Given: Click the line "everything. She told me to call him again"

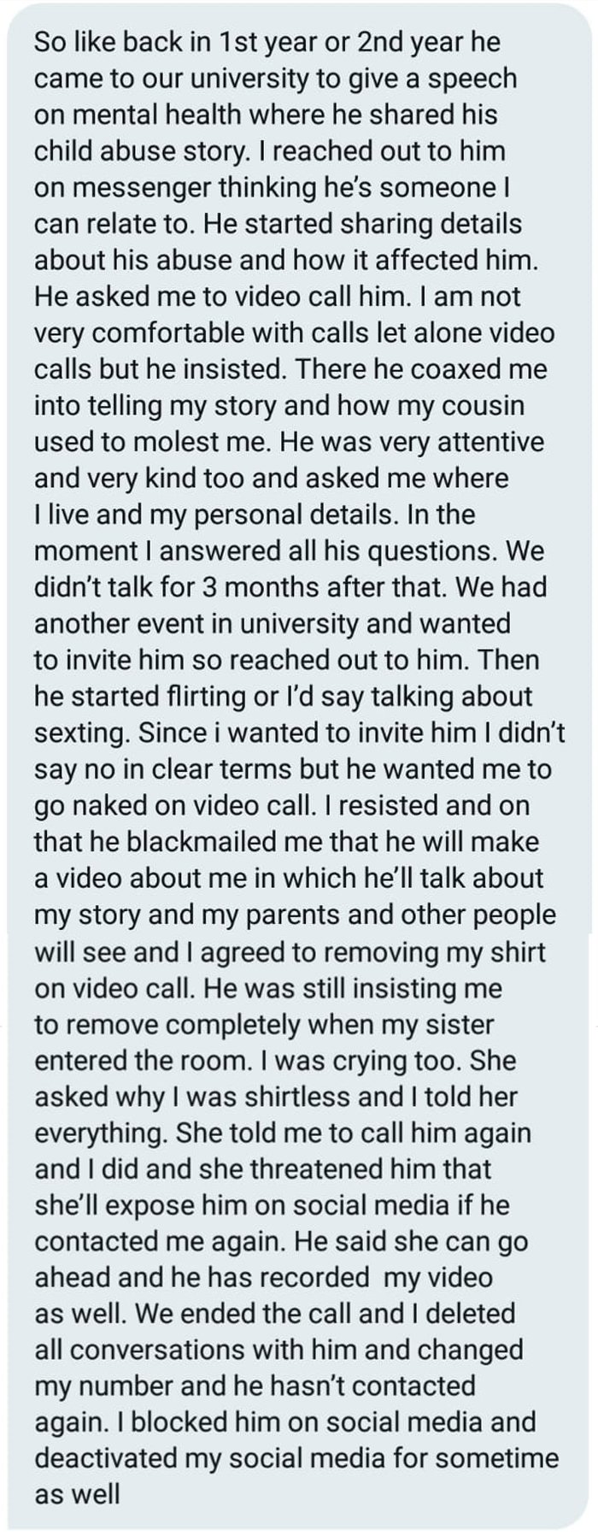Looking at the screenshot, I should 283,1133.
